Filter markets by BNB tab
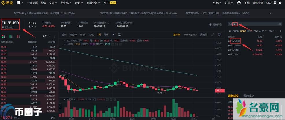This screenshot has height=120, width=285. click(250, 31)
